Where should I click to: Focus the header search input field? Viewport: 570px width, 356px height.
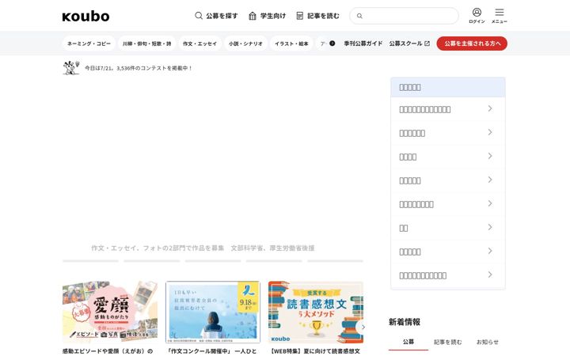[x=404, y=16]
